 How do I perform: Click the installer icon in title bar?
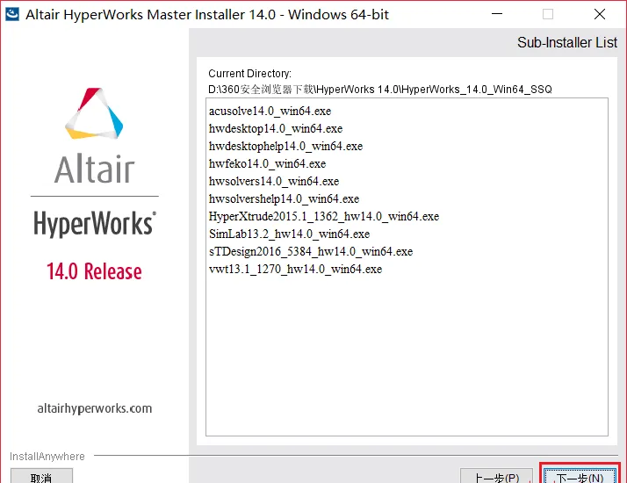click(x=12, y=14)
